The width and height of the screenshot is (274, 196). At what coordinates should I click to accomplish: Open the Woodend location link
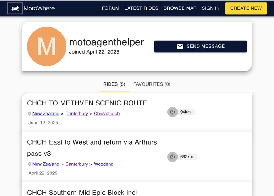coord(104,164)
